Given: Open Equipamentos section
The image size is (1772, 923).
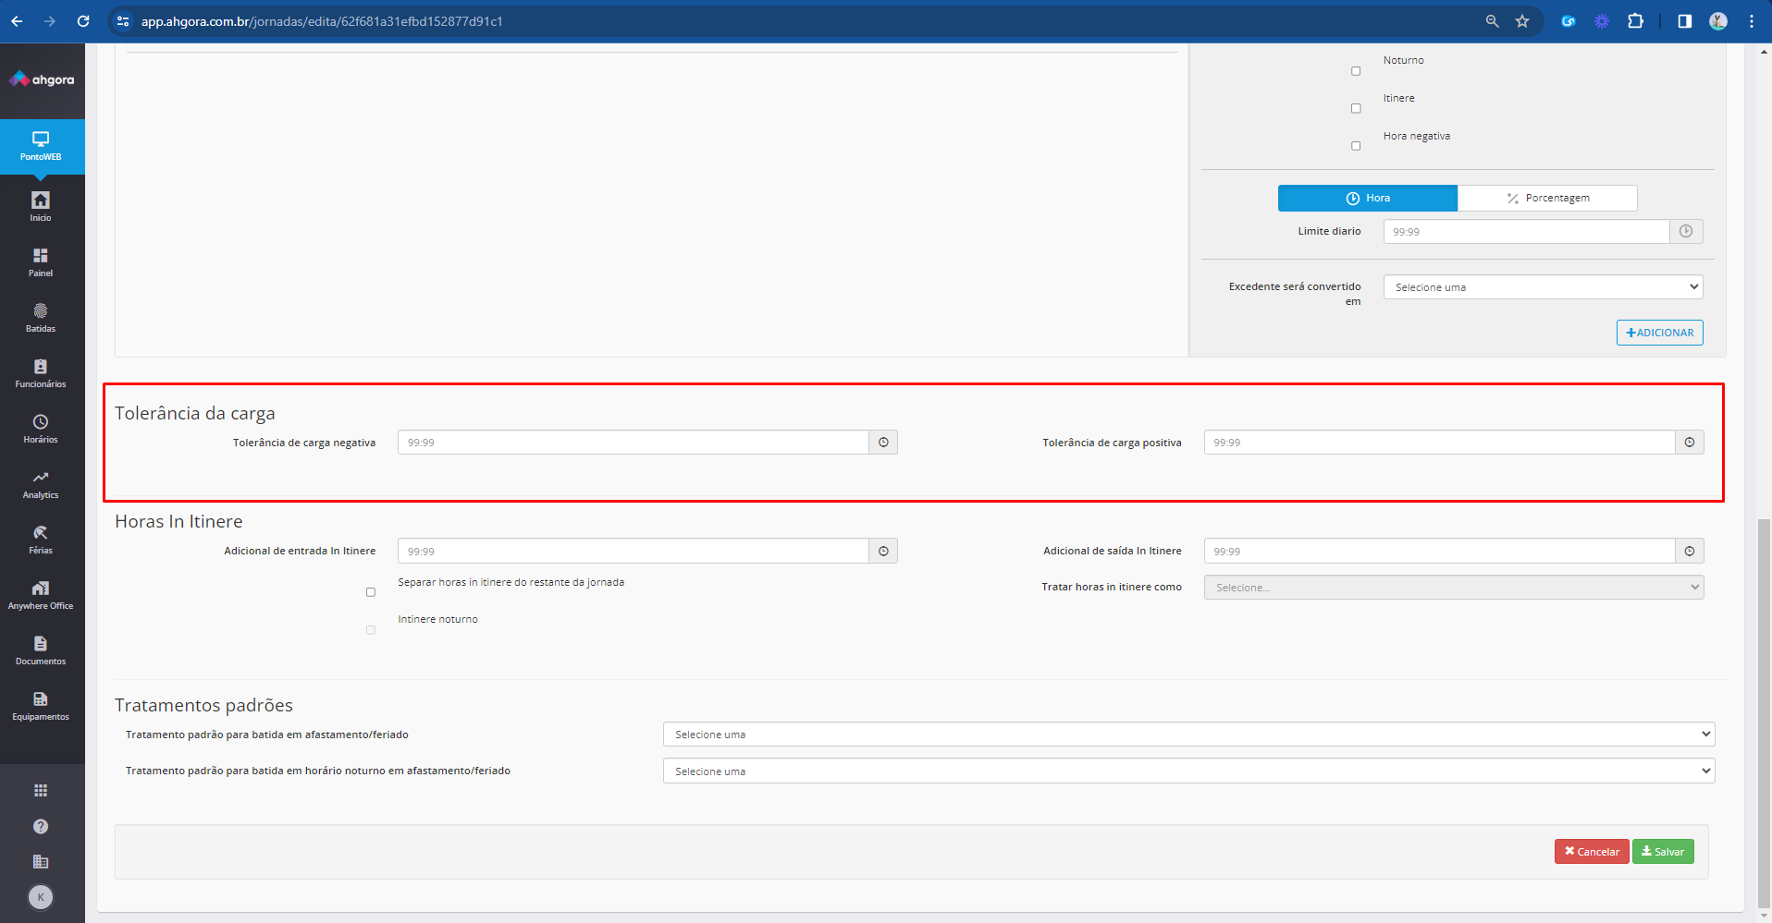Looking at the screenshot, I should (x=41, y=706).
